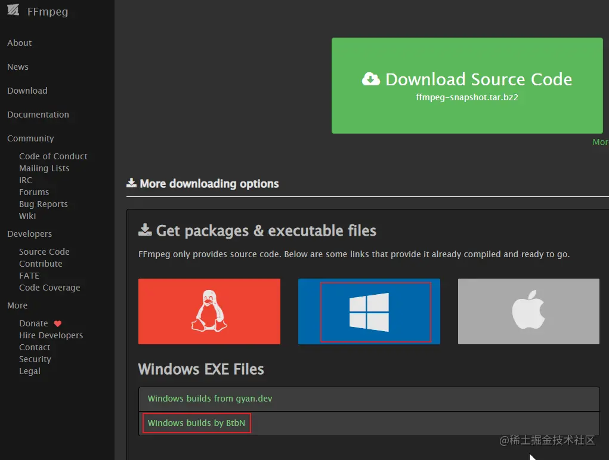Go to the News section

[x=18, y=67]
